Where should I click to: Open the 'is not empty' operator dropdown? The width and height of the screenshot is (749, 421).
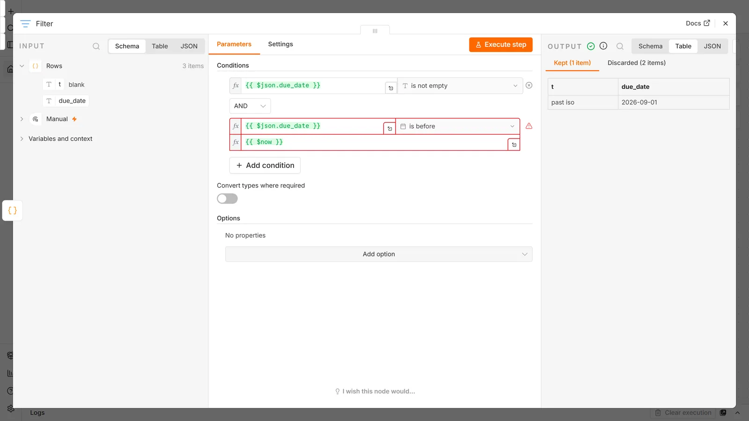[x=460, y=86]
